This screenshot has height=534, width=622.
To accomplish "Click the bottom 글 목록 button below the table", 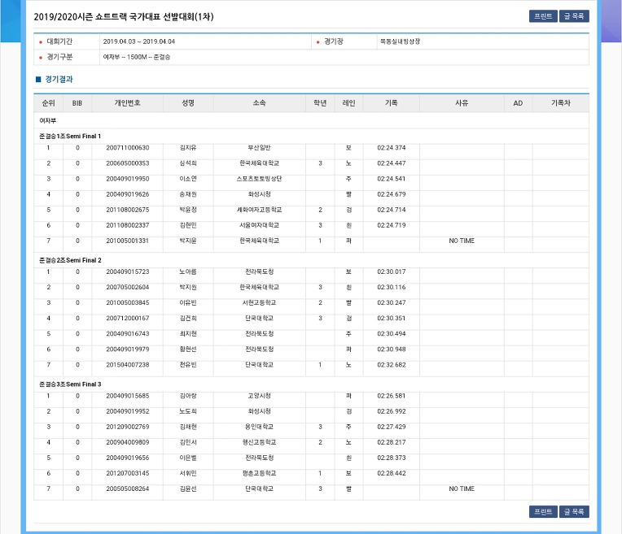I will 574,511.
